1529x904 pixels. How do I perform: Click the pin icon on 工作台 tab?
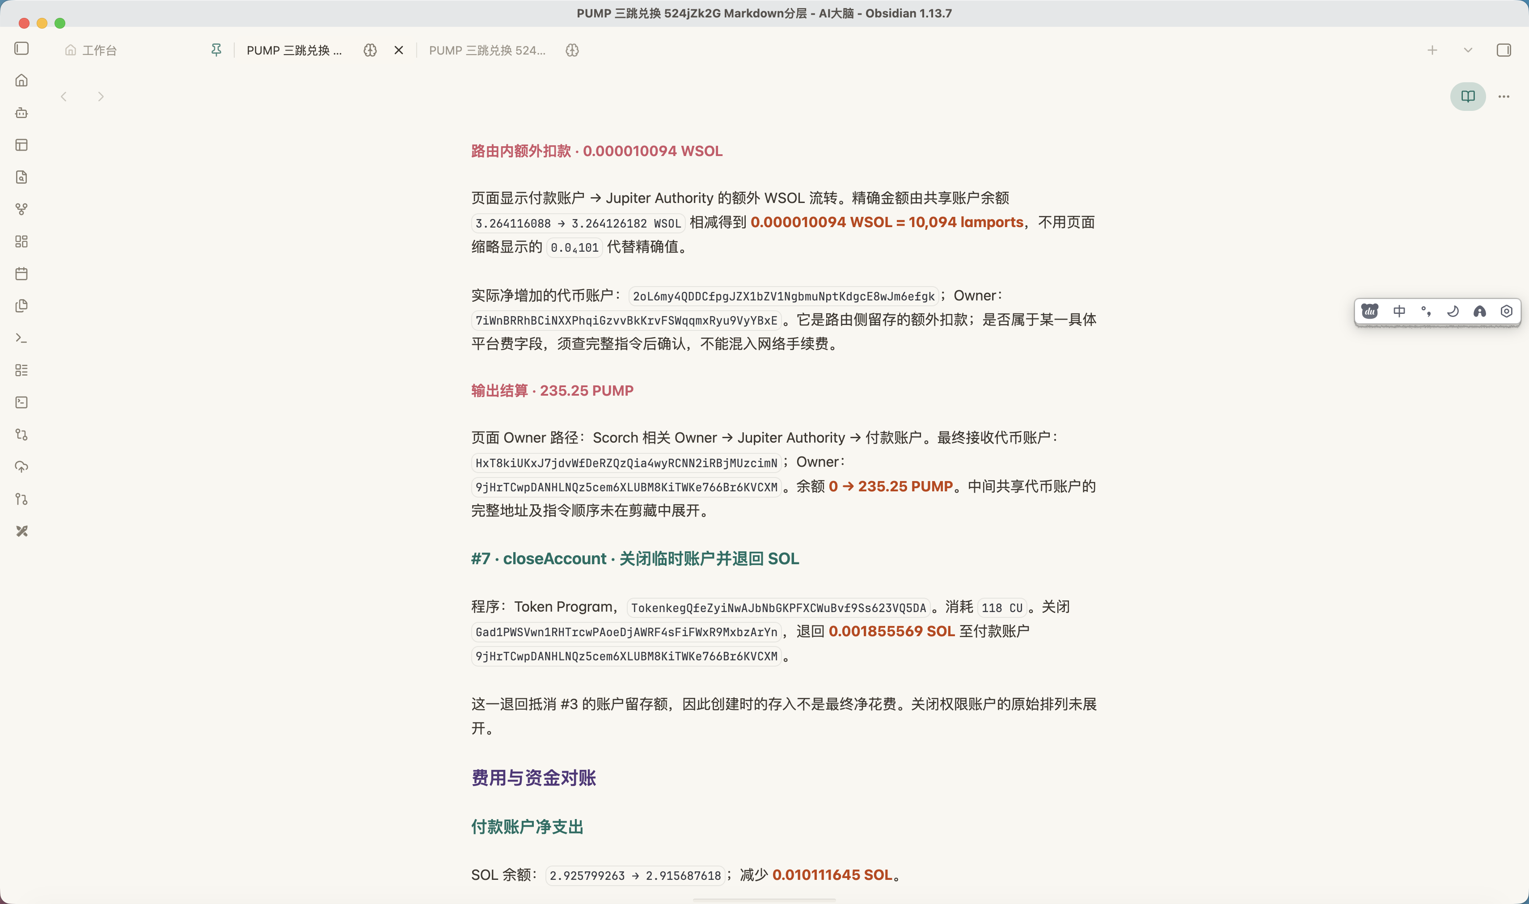(216, 50)
